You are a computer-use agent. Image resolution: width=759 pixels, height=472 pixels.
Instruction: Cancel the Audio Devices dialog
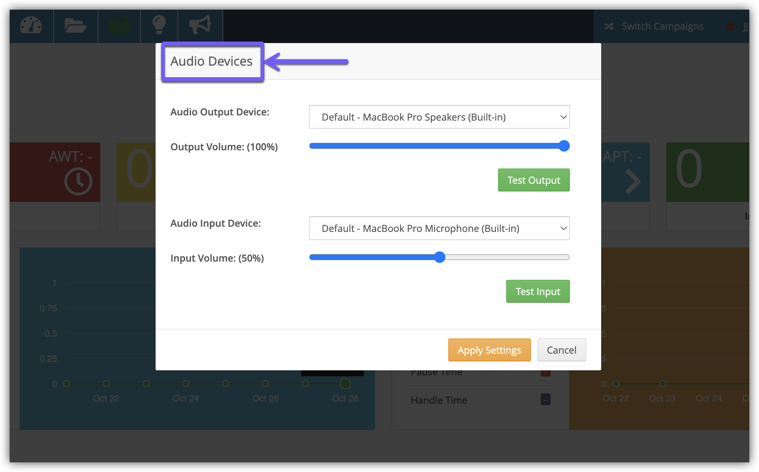561,350
